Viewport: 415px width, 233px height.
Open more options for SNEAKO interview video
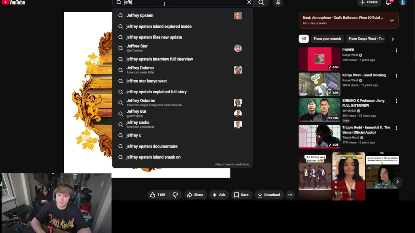click(396, 101)
